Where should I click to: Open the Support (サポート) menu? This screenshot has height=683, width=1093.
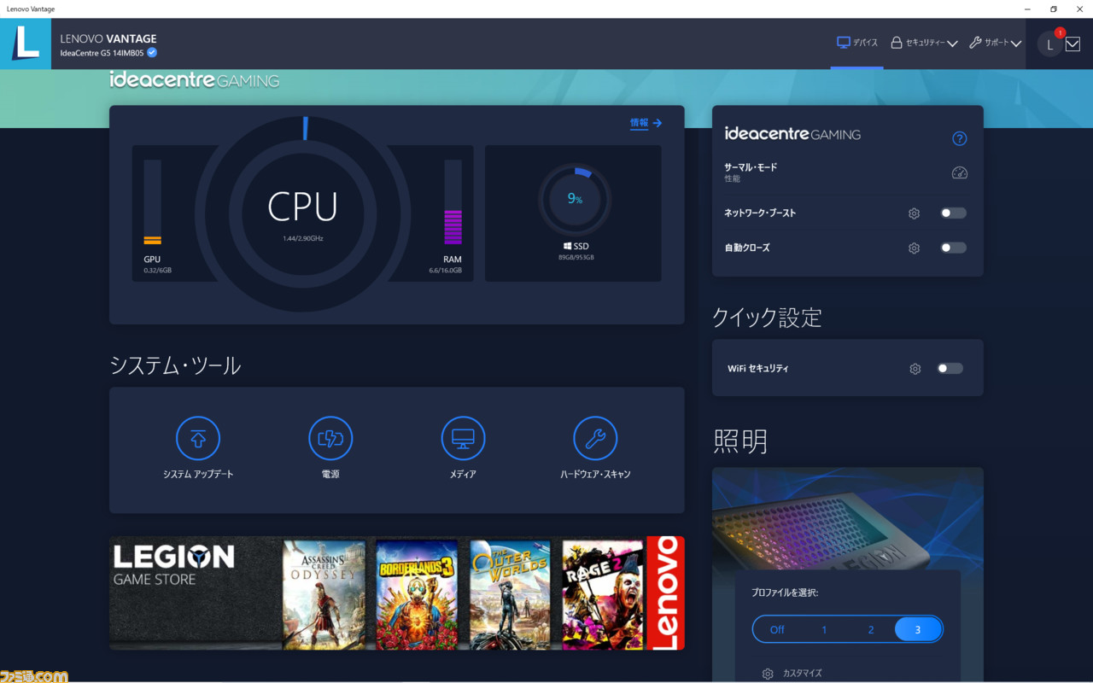[x=996, y=43]
